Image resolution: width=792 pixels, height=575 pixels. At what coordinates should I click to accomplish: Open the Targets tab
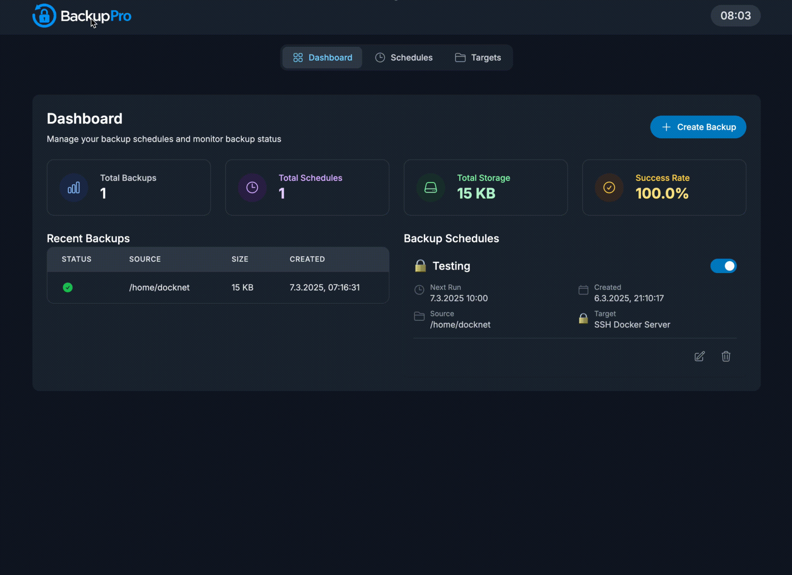[x=478, y=58]
